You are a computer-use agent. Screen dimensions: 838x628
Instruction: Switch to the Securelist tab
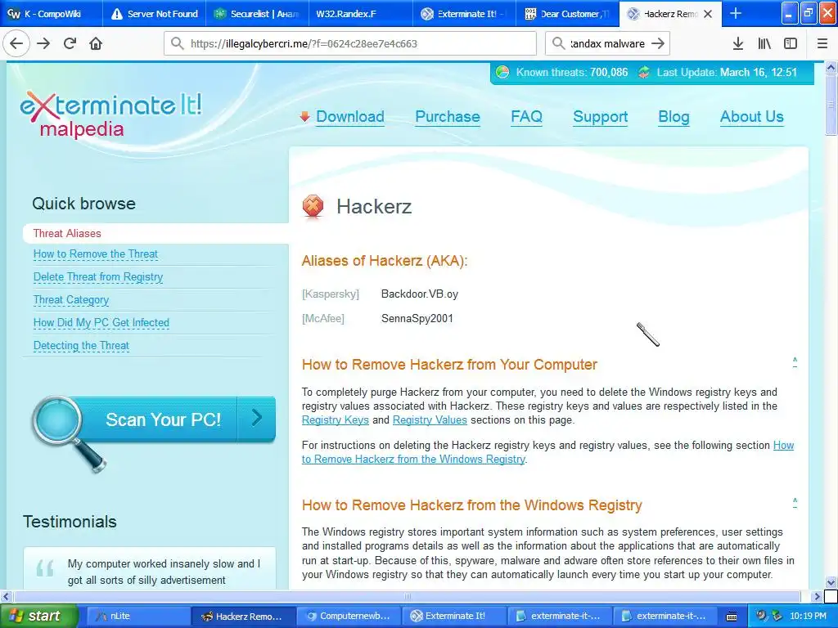(257, 14)
